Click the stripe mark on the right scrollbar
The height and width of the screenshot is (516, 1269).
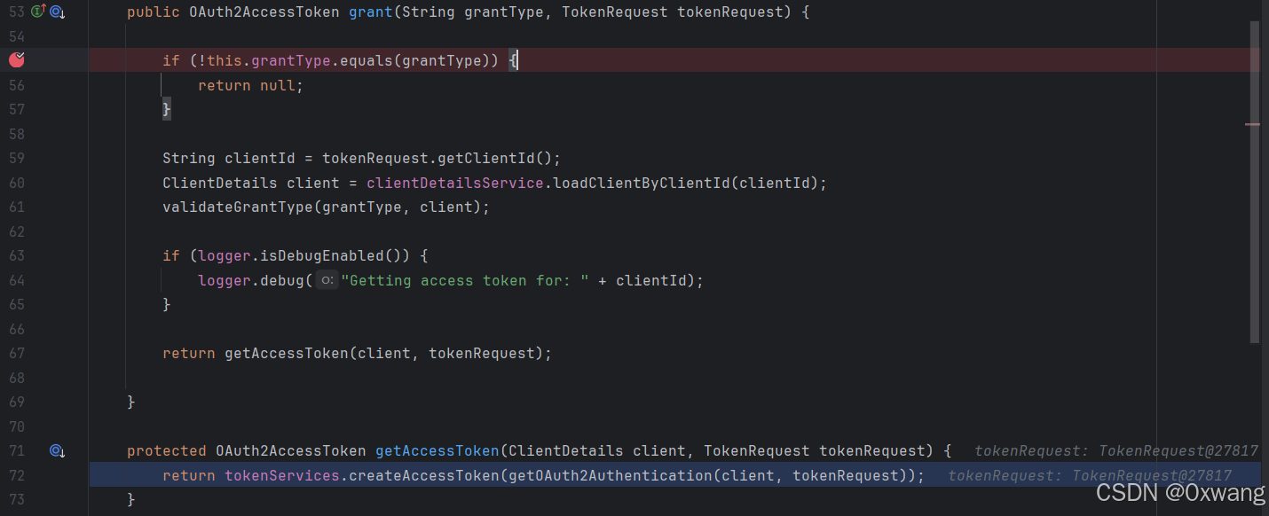1252,124
